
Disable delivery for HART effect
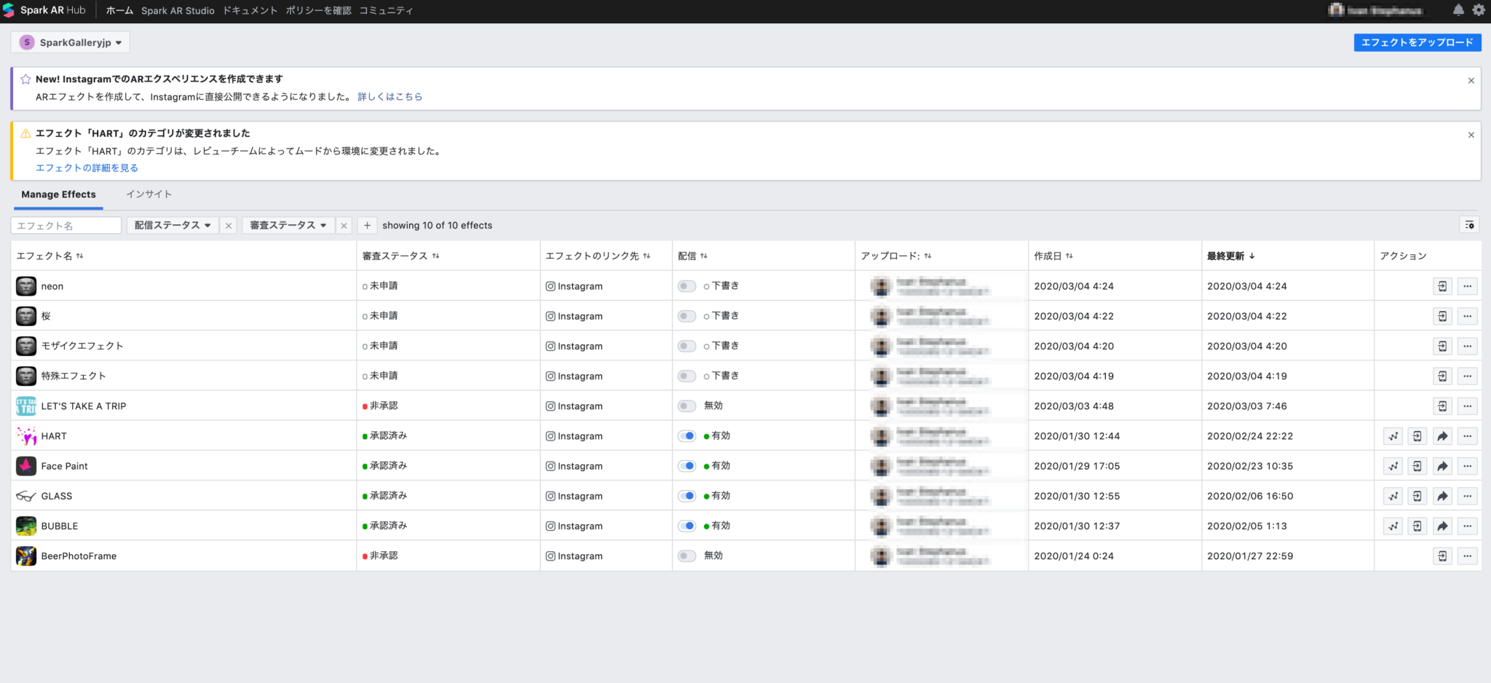[x=687, y=436]
